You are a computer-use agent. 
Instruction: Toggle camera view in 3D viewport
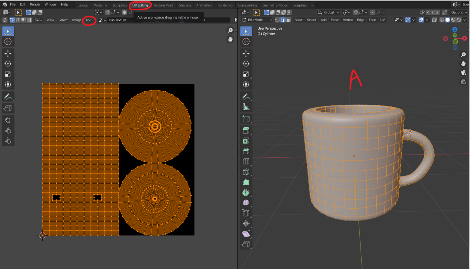(x=463, y=73)
